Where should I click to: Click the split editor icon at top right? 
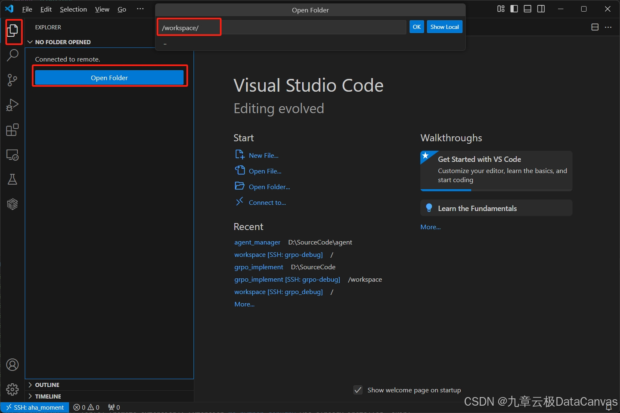point(595,27)
